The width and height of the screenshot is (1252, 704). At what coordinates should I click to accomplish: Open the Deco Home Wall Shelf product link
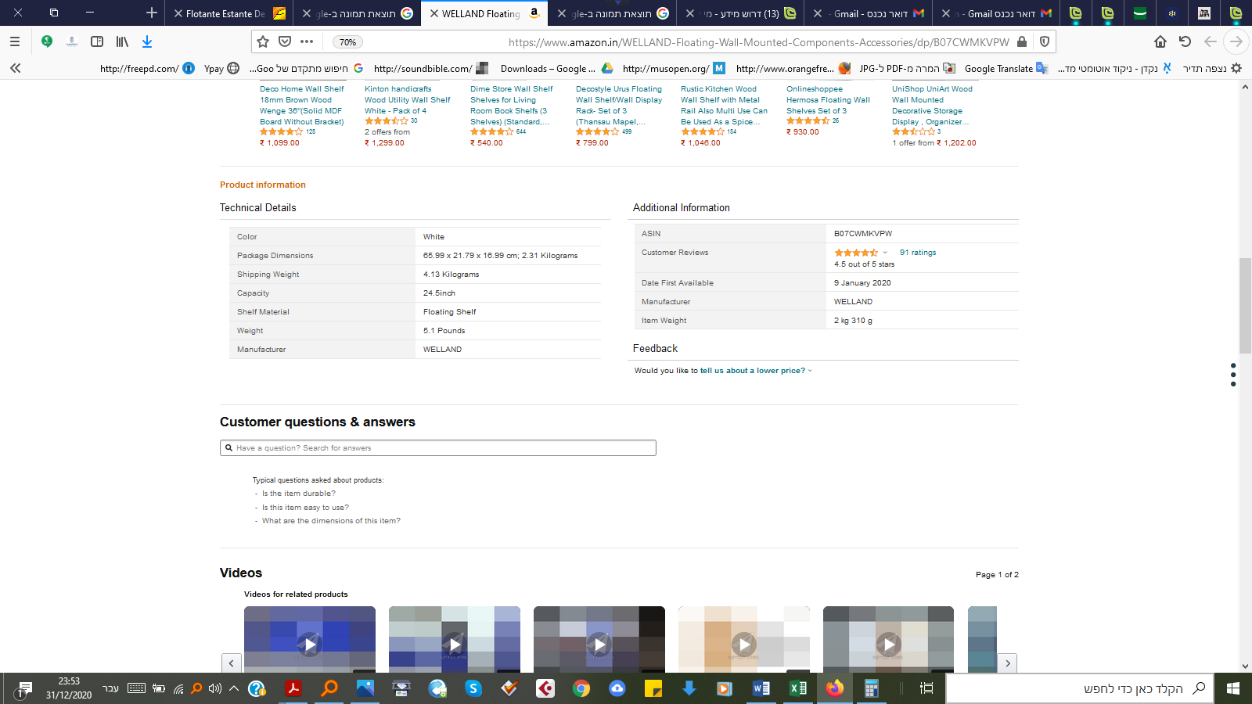point(302,106)
